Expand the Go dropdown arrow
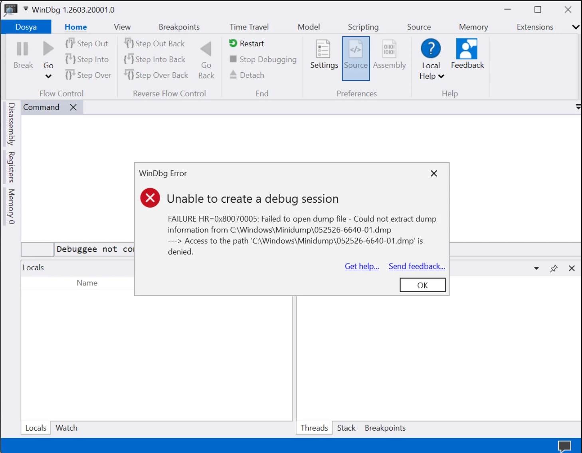Screen dimensions: 582x453 point(48,76)
